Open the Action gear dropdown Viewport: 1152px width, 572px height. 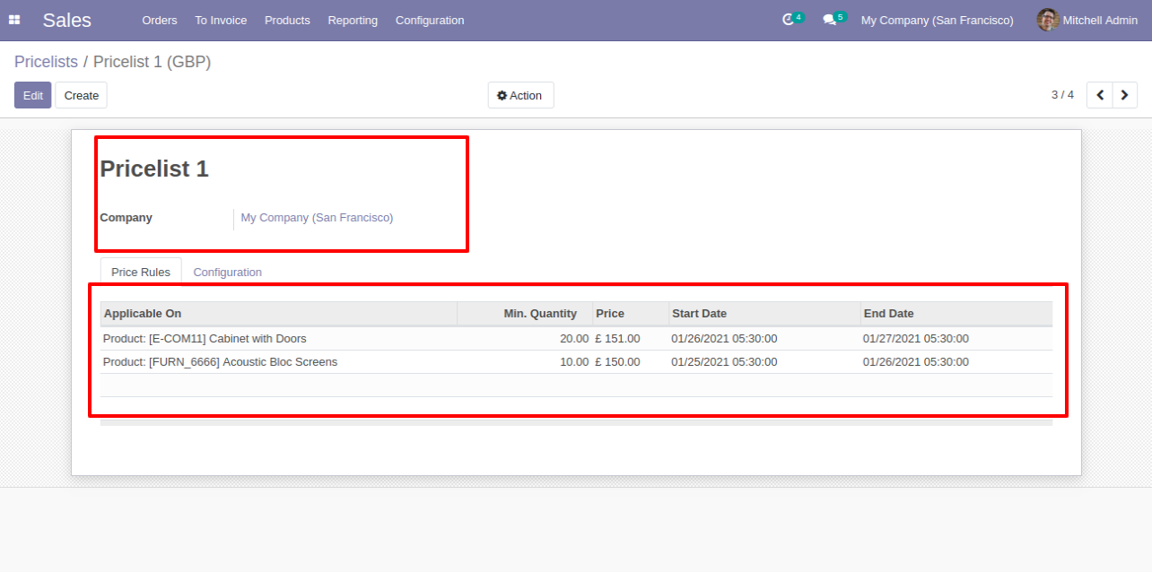click(520, 95)
